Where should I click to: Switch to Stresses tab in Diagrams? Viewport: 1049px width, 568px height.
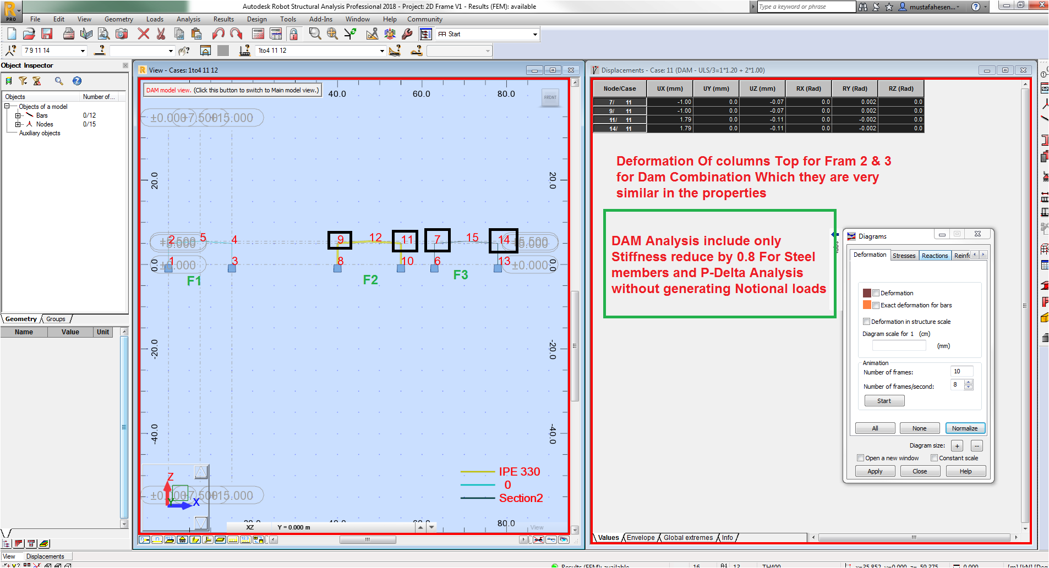pos(904,256)
